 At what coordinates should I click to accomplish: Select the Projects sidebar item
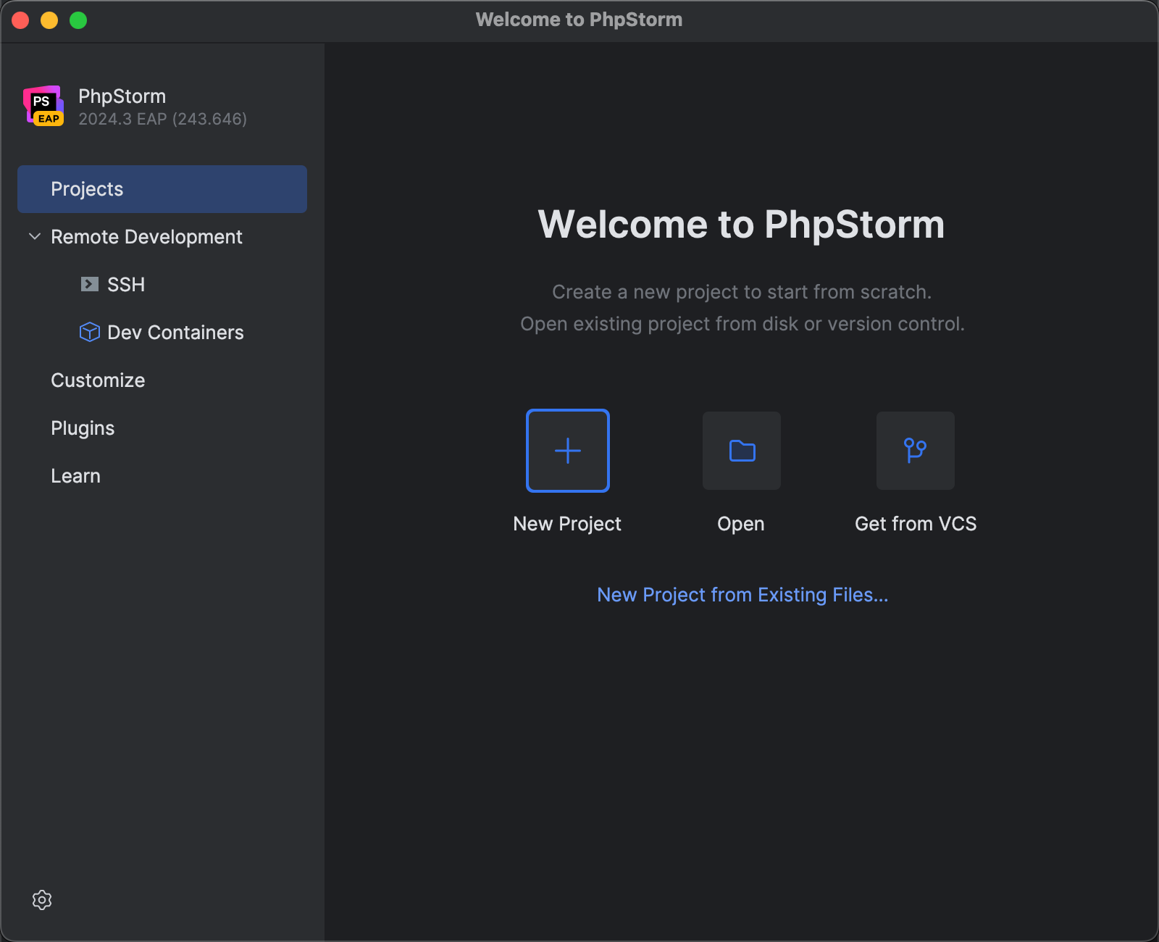87,188
